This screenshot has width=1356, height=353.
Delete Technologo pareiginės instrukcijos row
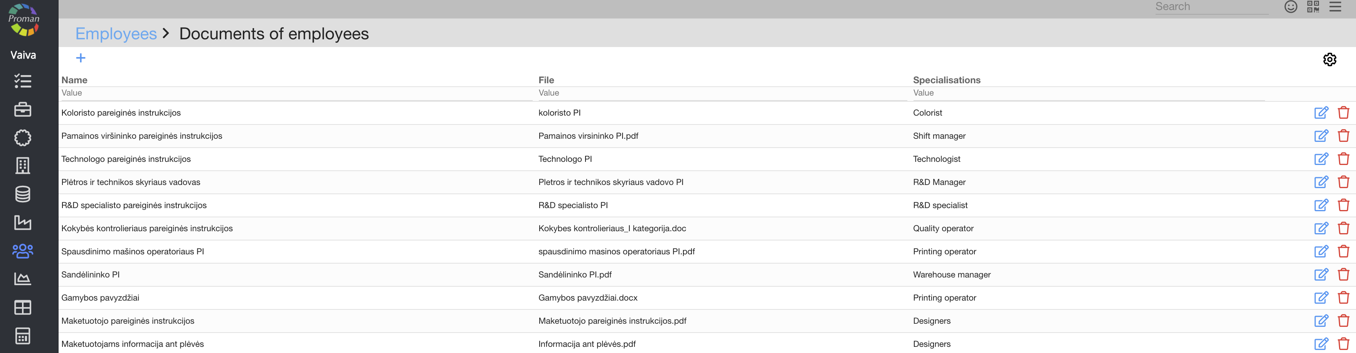pyautogui.click(x=1343, y=159)
